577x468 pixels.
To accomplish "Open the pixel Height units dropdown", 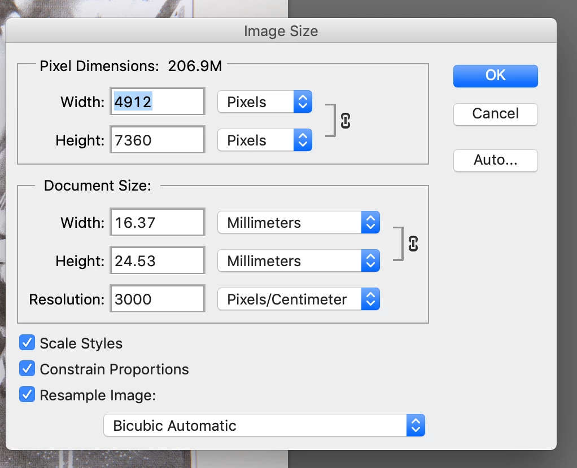I will point(264,140).
